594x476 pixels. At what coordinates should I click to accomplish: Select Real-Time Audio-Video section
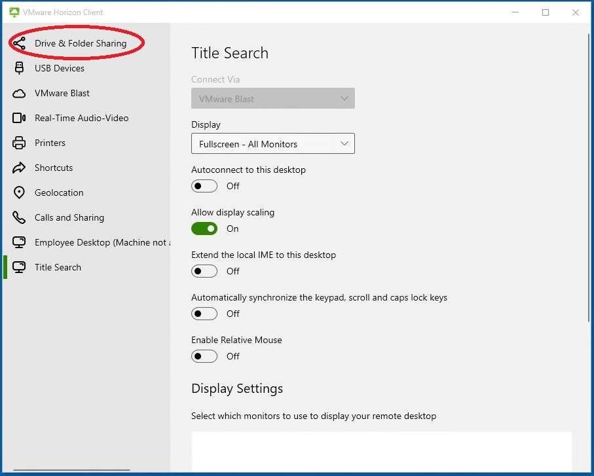tap(86, 118)
